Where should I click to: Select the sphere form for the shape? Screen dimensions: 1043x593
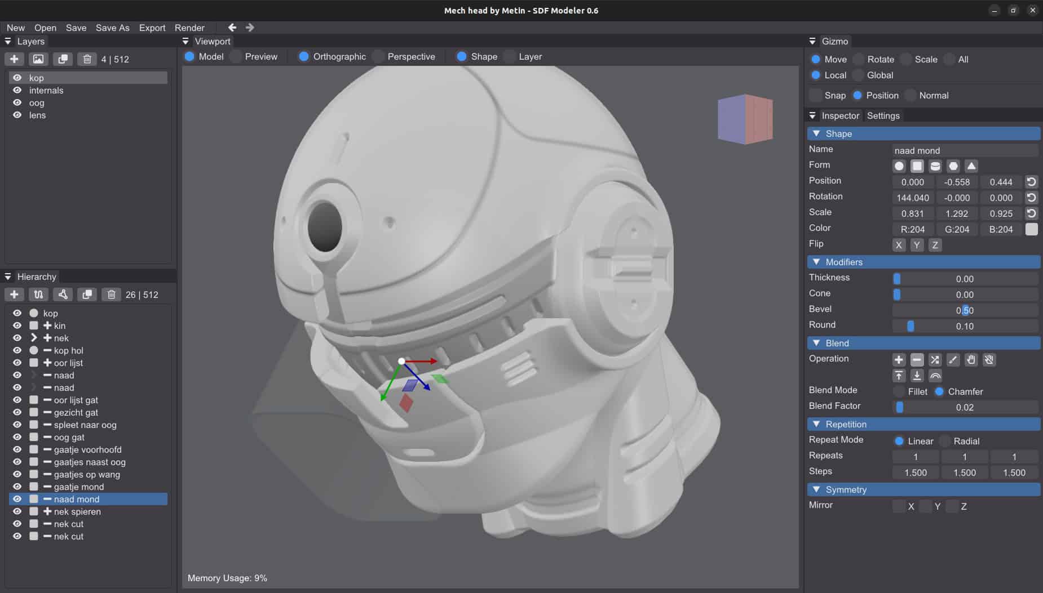point(899,166)
